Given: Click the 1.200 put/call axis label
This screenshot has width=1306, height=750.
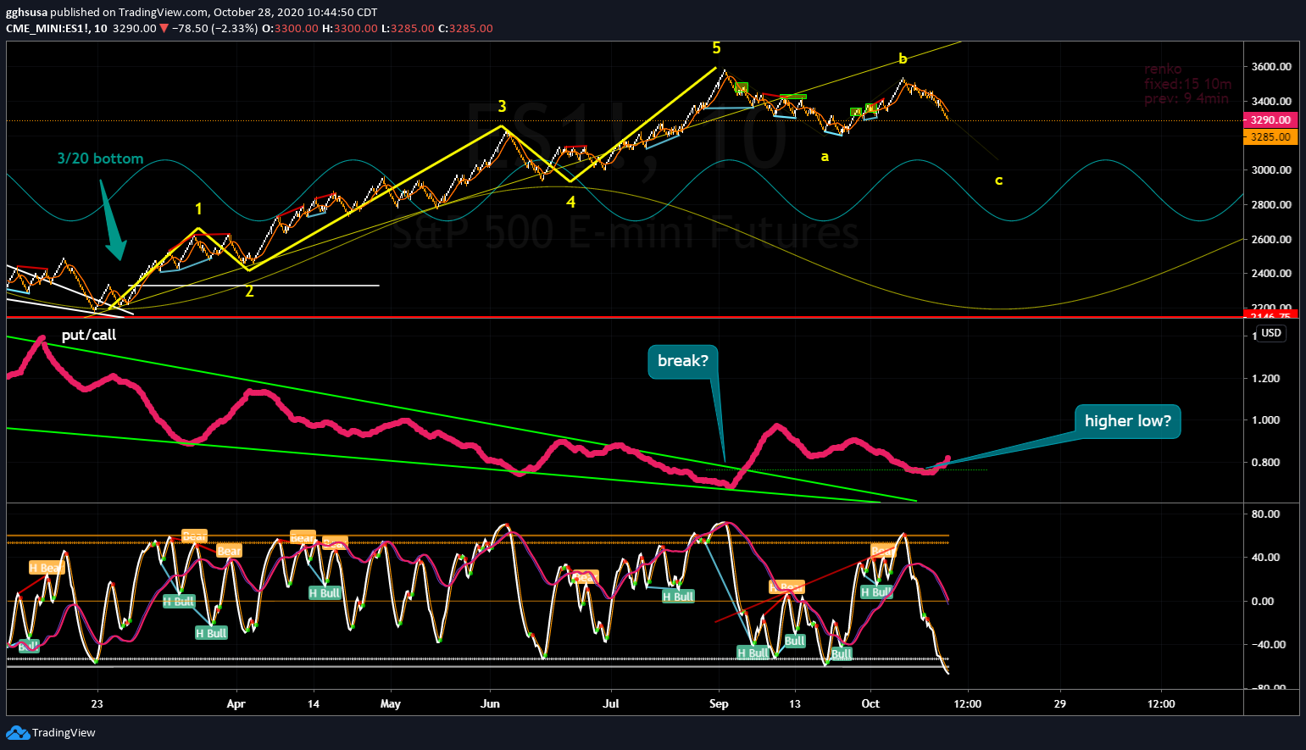Looking at the screenshot, I should pyautogui.click(x=1265, y=379).
